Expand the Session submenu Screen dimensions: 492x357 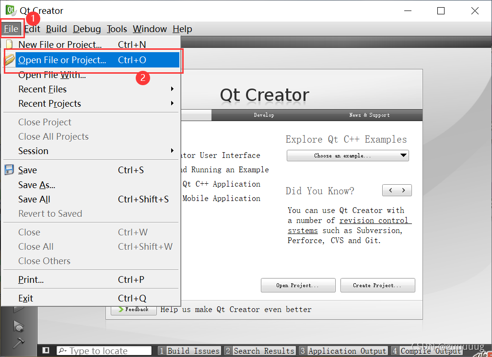tap(91, 151)
